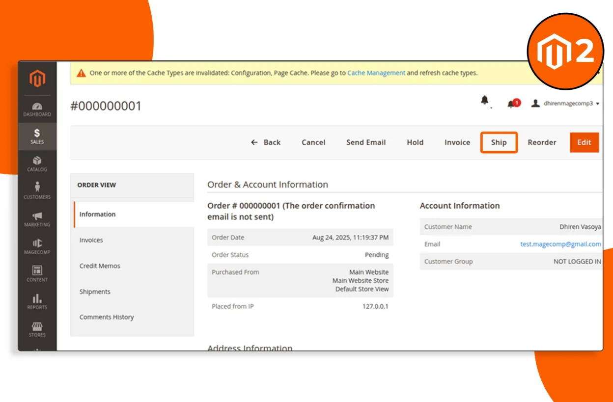The width and height of the screenshot is (613, 402).
Task: Switch to the Invoices tab
Action: pyautogui.click(x=91, y=240)
